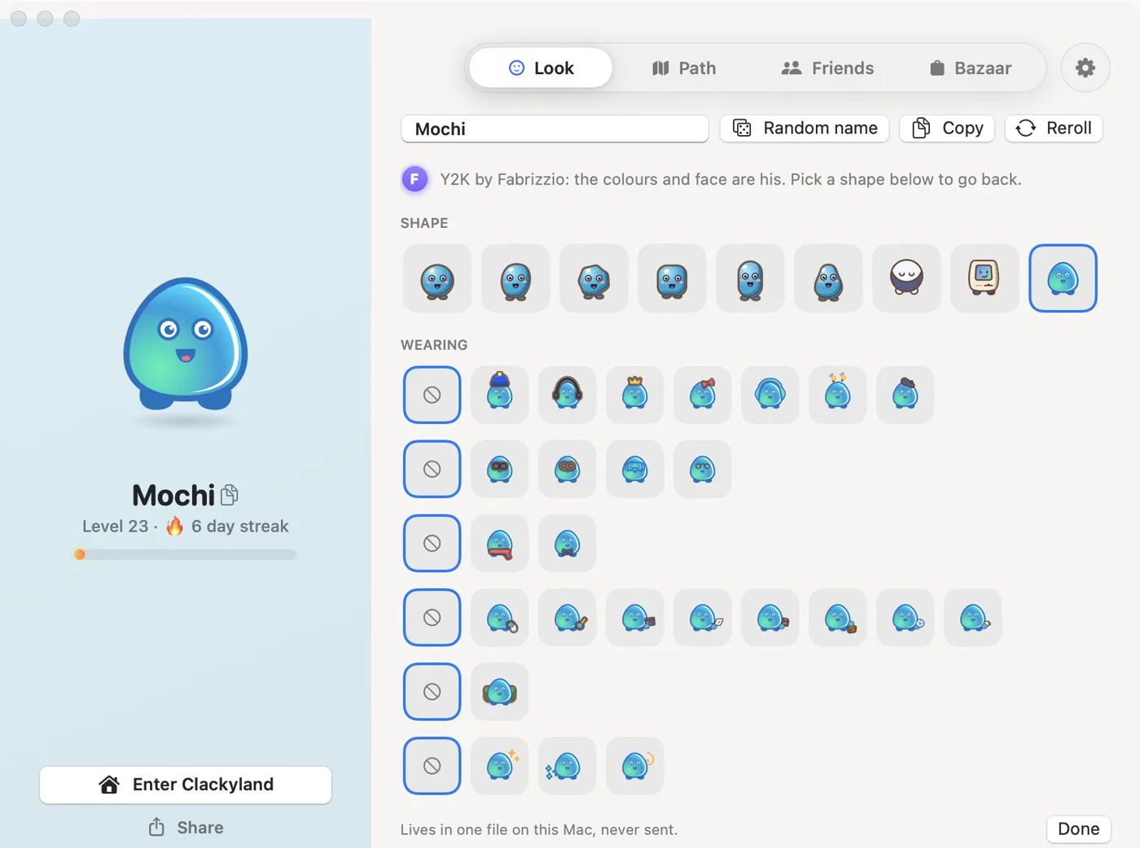This screenshot has height=848, width=1140.
Task: Open the Bazaar tab
Action: coord(971,68)
